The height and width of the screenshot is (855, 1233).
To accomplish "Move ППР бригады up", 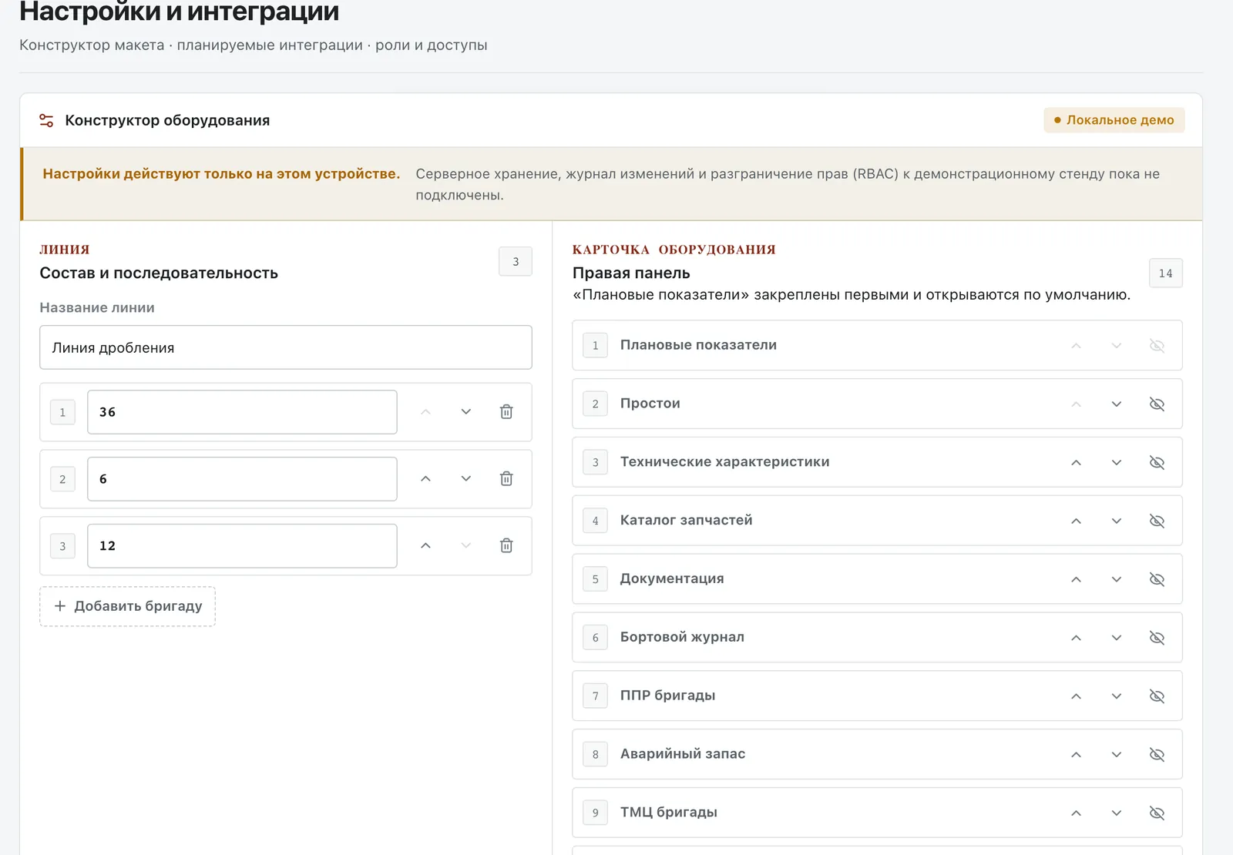I will pos(1077,697).
